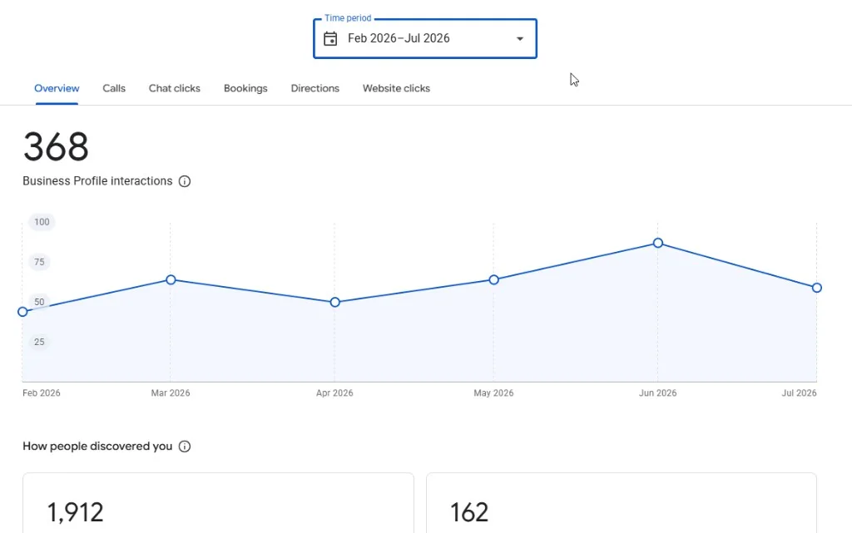Click the 1,912 discovery card value
The image size is (852, 533).
pyautogui.click(x=75, y=512)
